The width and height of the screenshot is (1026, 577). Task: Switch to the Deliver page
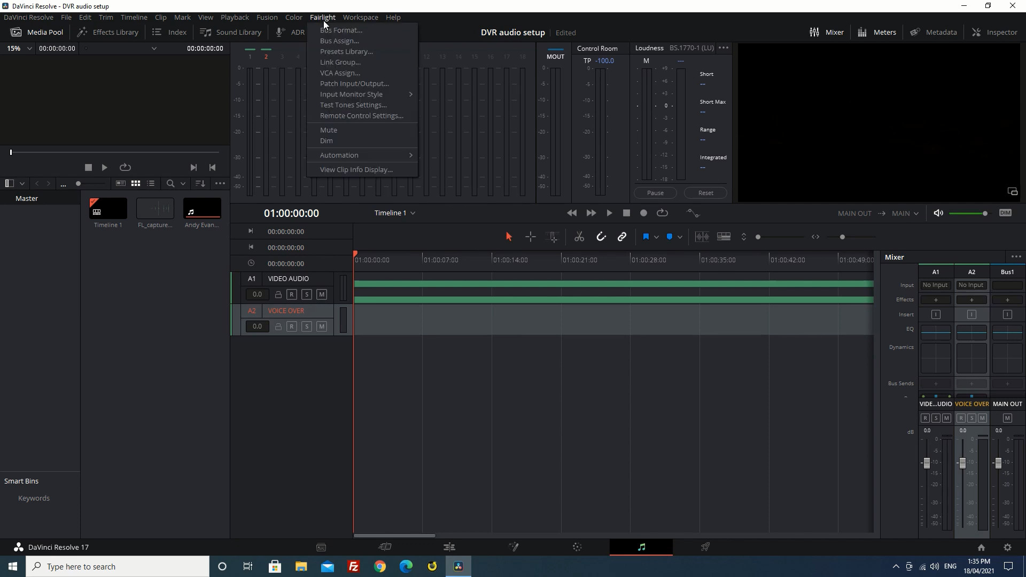[705, 547]
